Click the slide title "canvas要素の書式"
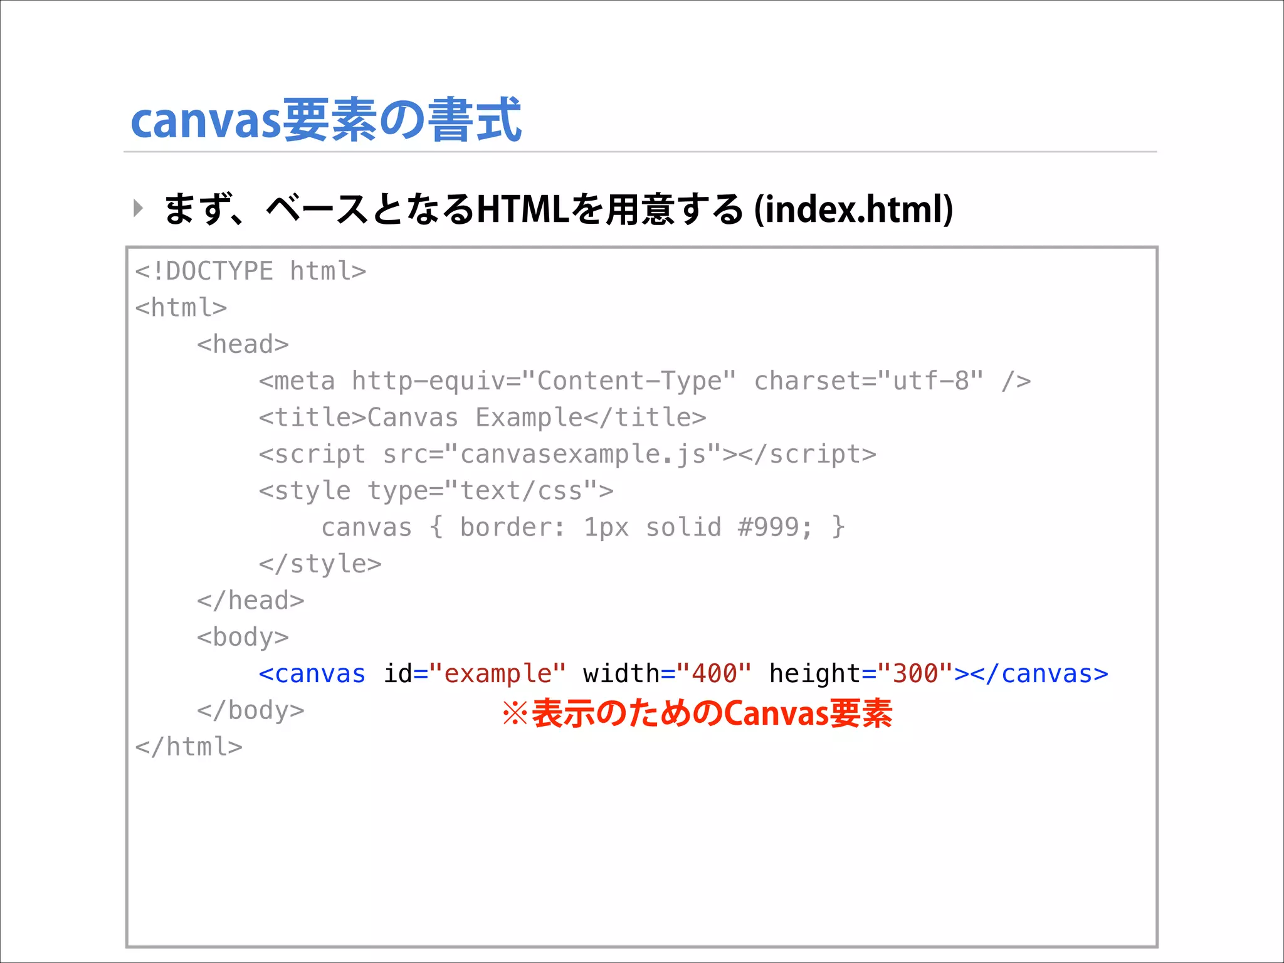 click(326, 119)
